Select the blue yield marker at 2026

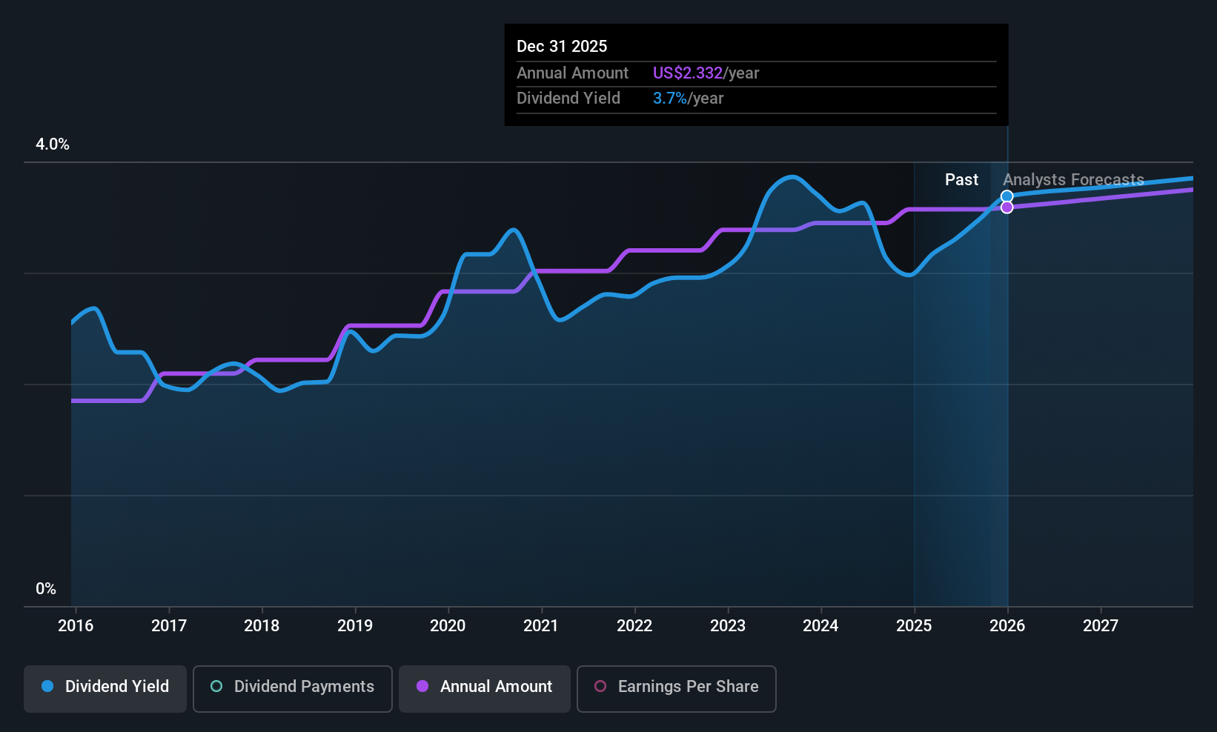pos(1007,196)
